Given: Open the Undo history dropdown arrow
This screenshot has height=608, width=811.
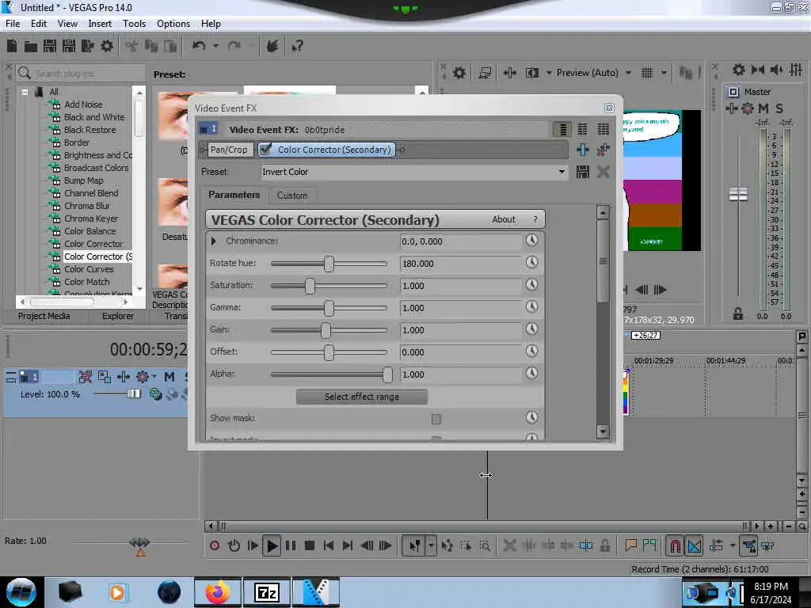Looking at the screenshot, I should (x=215, y=46).
